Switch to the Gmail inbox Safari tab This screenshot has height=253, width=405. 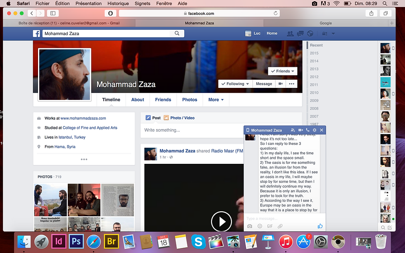click(x=69, y=23)
